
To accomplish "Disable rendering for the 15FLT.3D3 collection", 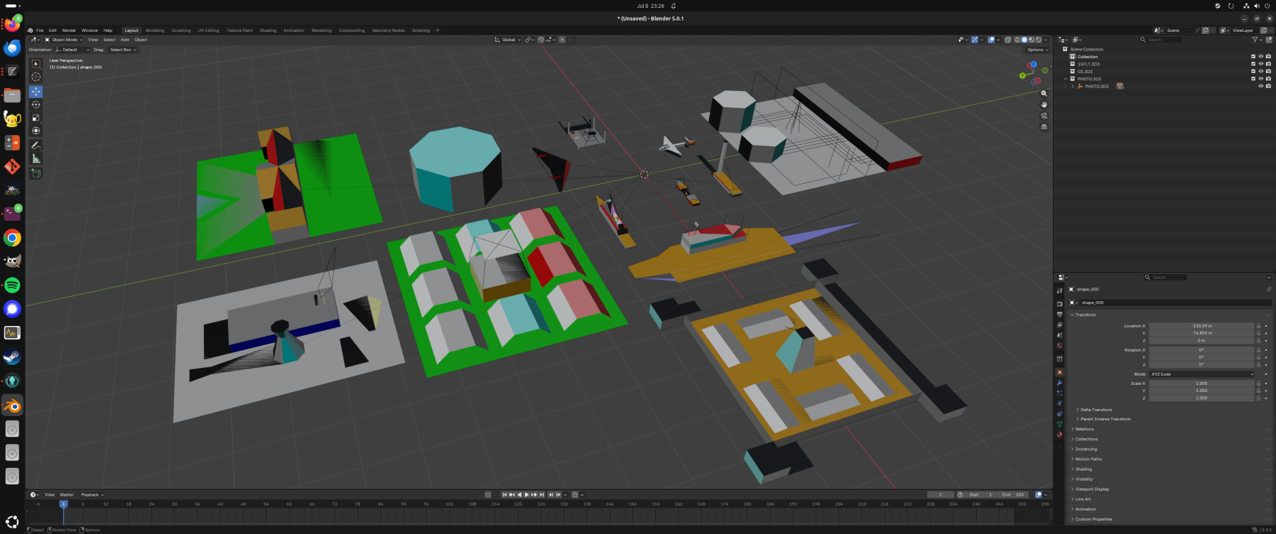I will [1269, 64].
